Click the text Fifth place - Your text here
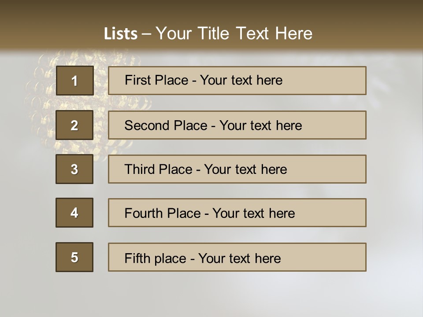 203,258
